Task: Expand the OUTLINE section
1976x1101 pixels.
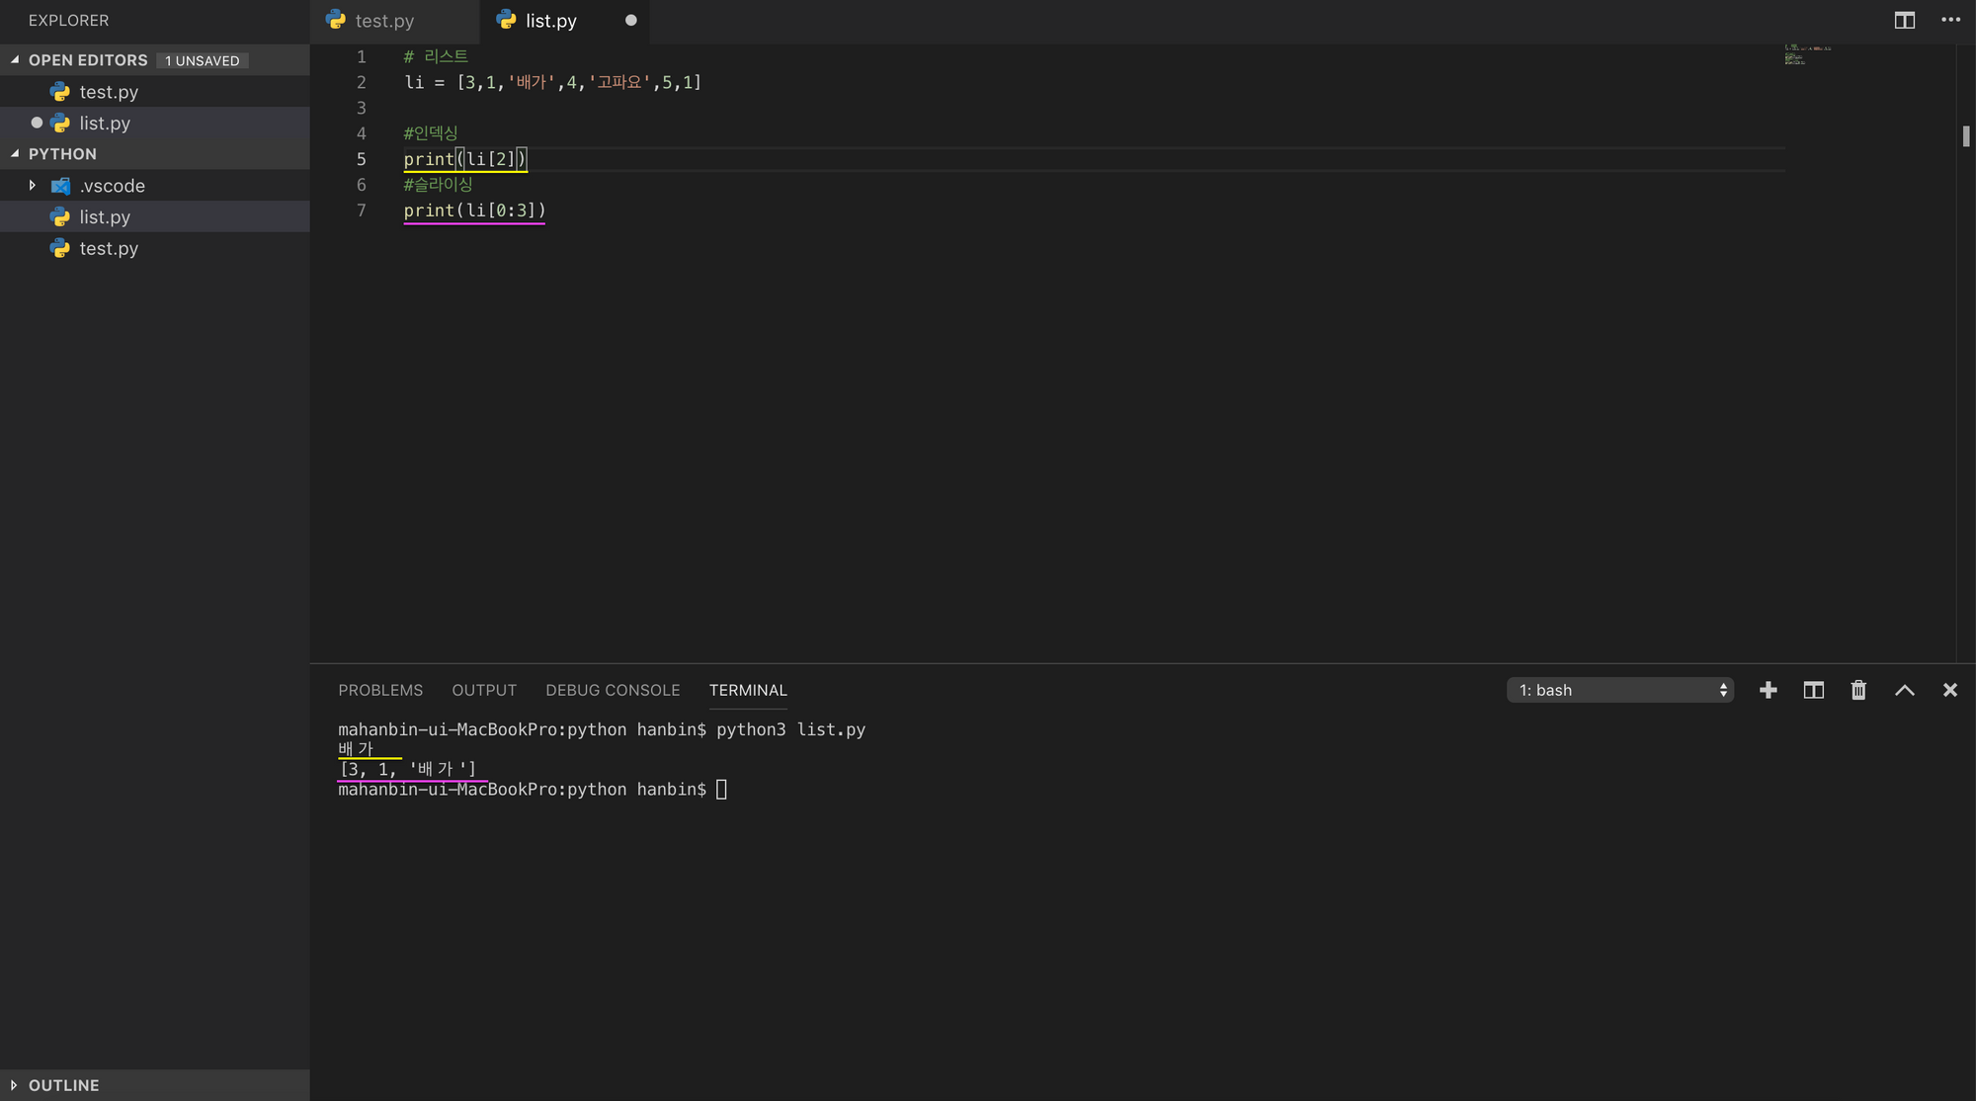Action: click(63, 1085)
